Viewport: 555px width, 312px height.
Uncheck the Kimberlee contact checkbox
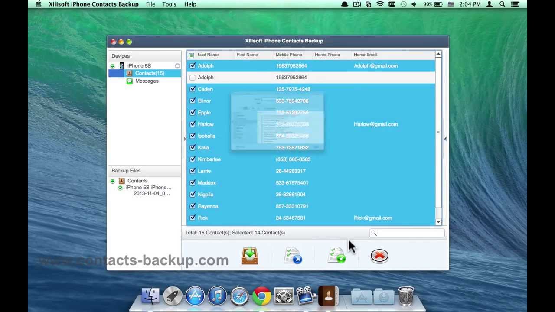click(x=193, y=159)
